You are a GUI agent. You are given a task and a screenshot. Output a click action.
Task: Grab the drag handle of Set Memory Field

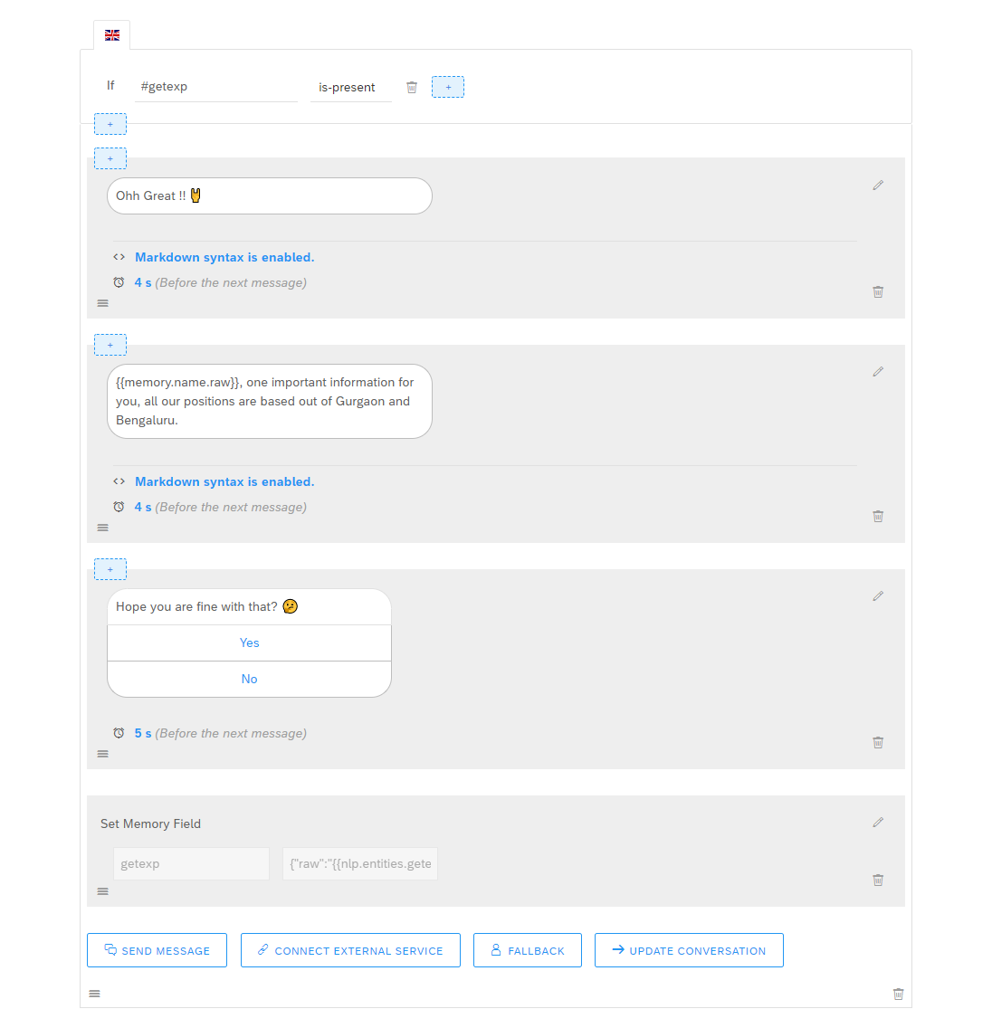click(103, 892)
